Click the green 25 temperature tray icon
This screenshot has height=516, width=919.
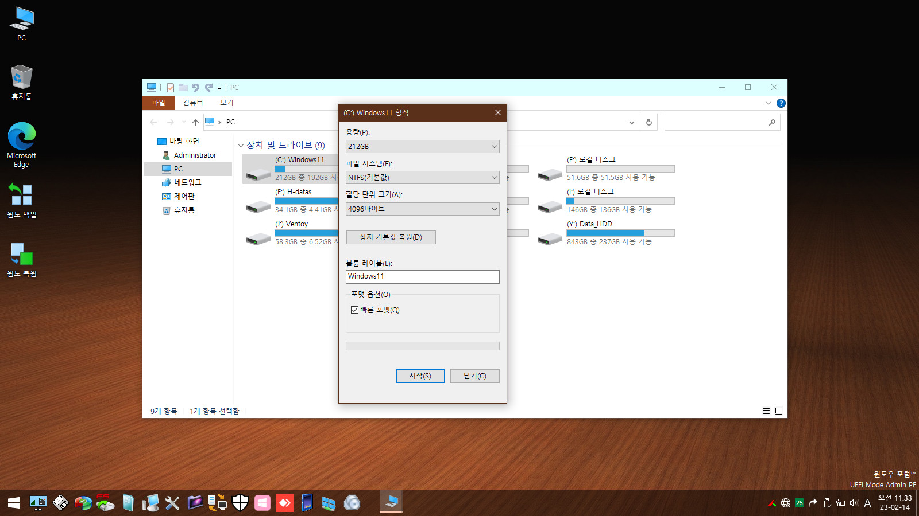(x=800, y=503)
